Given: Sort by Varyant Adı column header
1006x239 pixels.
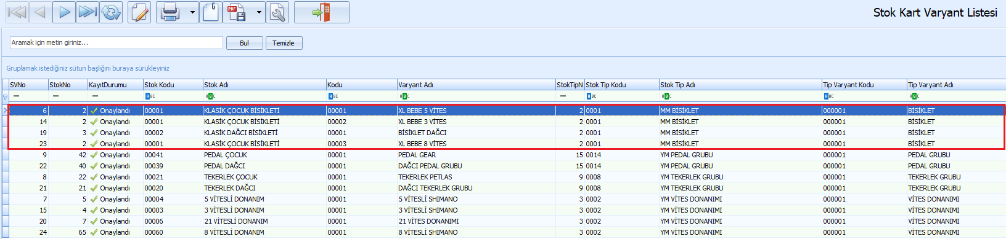Looking at the screenshot, I should click(x=476, y=85).
